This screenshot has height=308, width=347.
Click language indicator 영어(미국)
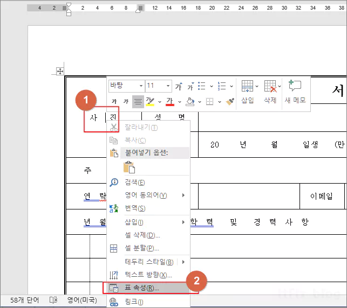click(x=82, y=300)
